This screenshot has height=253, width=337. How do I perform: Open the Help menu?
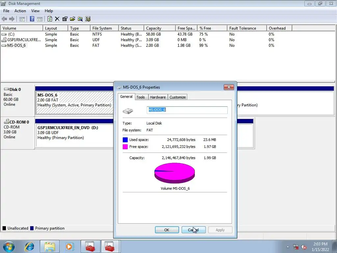49,11
